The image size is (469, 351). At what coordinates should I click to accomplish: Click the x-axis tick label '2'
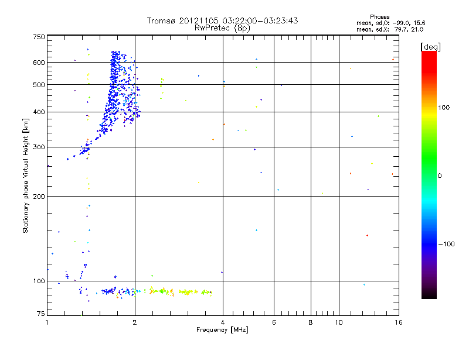coord(135,322)
